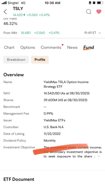Screen dimensions: 105x186
Task: Tap the Singtel signal bars icon
Action: coord(4,3)
